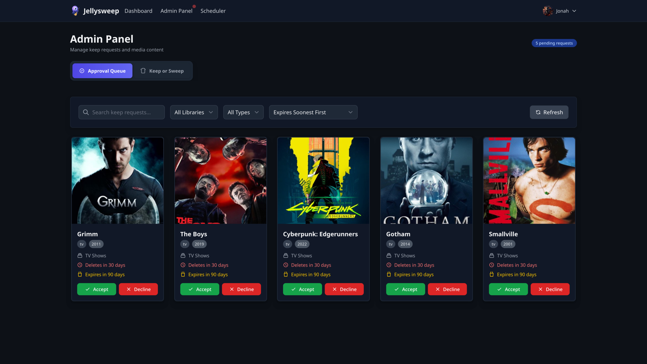Screen dimensions: 647x364
Task: Decline the Cyberpunk: Edgerunners request
Action: tap(344, 289)
